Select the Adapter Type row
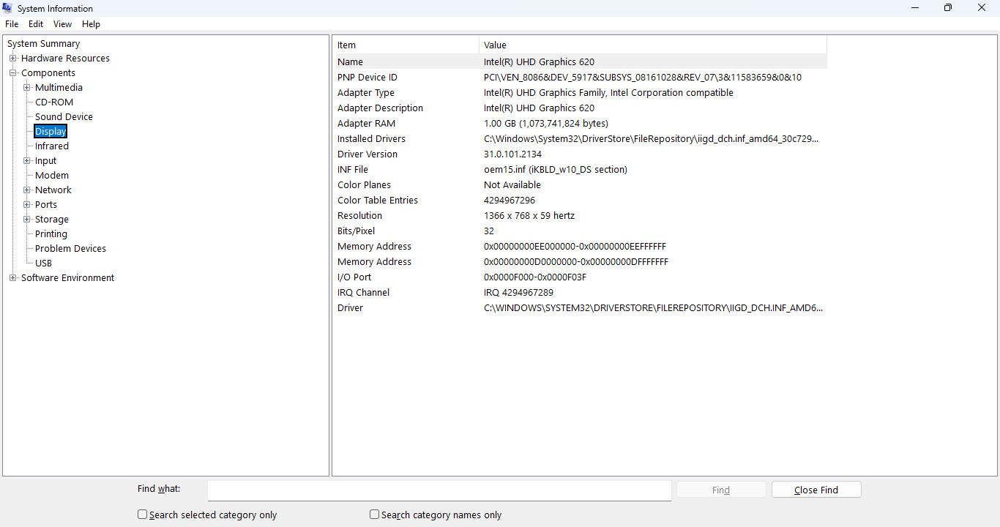The height and width of the screenshot is (527, 1000). [x=581, y=93]
